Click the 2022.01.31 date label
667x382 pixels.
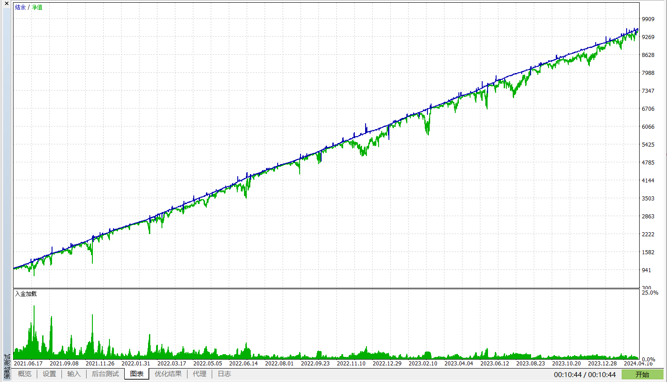(136, 364)
